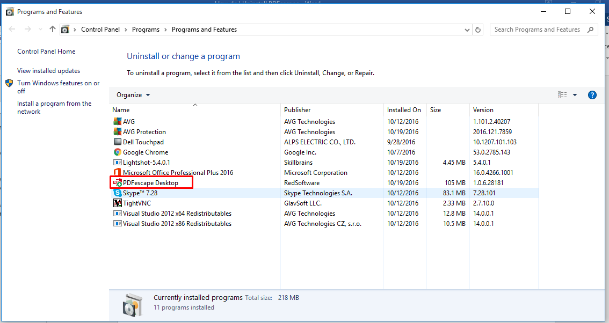Click the address bar folder icon
Image resolution: width=609 pixels, height=323 pixels.
[x=66, y=30]
